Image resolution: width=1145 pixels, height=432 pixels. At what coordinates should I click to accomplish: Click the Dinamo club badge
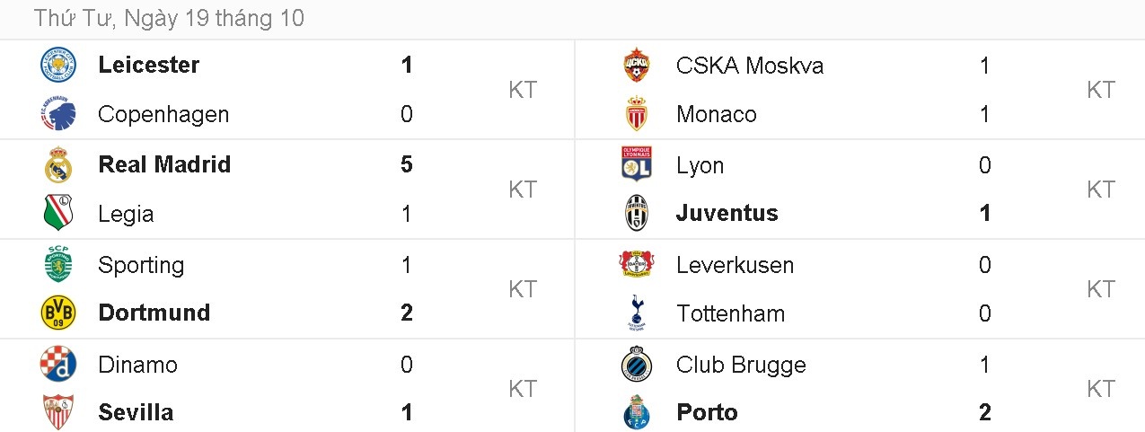(x=58, y=365)
